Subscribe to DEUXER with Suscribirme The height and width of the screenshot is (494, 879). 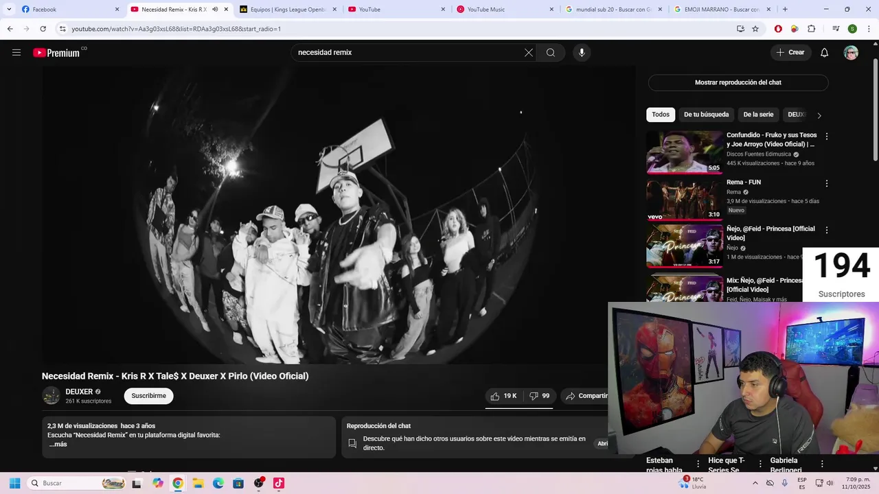pos(148,396)
